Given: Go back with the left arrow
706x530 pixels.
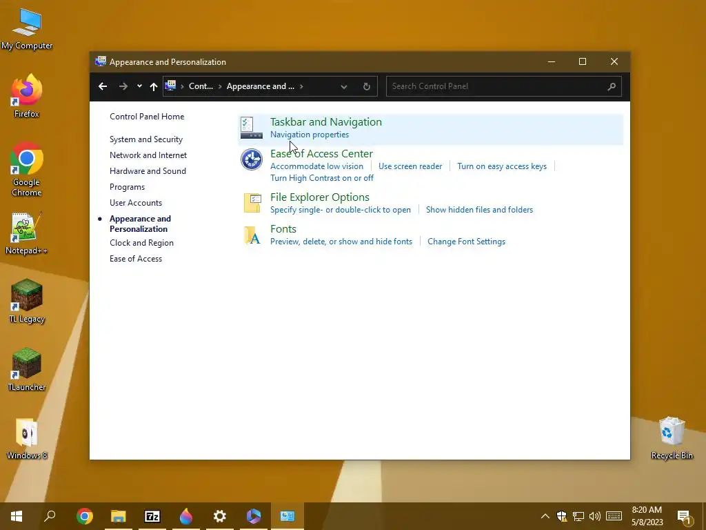Looking at the screenshot, I should point(103,86).
